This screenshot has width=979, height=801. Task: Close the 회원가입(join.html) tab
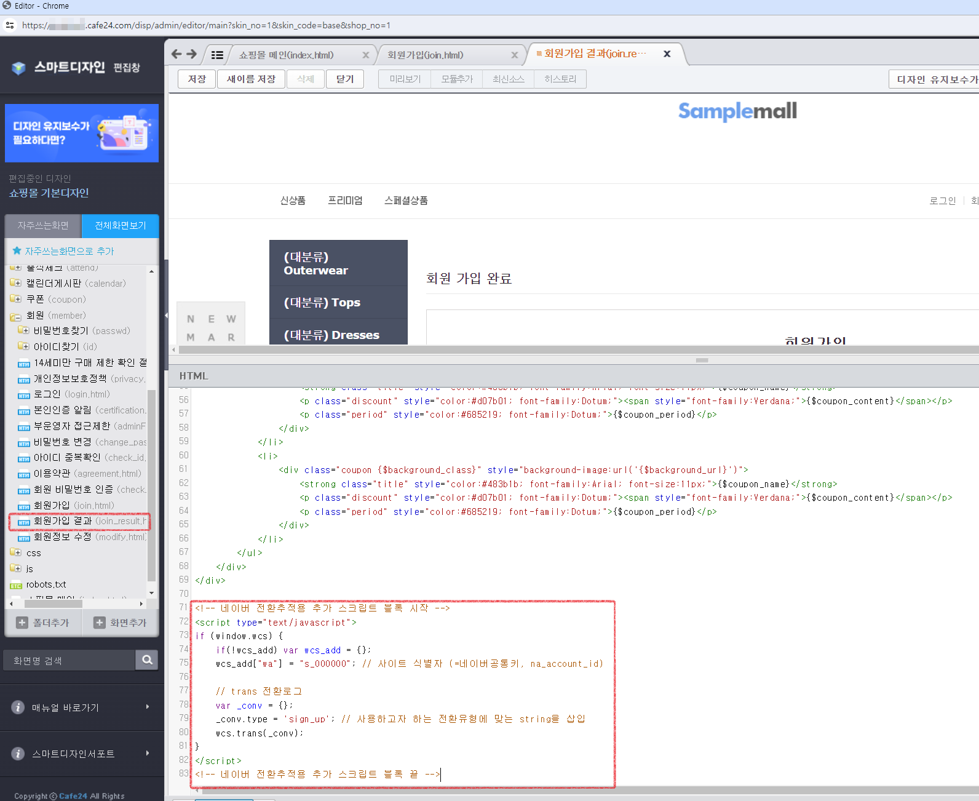pos(515,55)
